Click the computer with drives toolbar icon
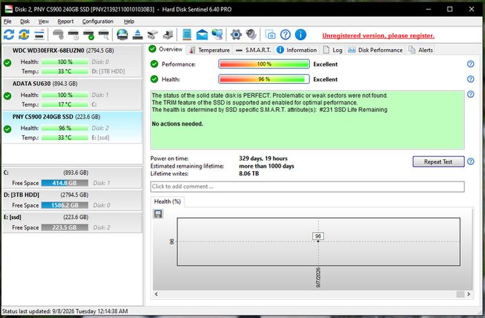Viewport: 485px width, 318px height. click(x=168, y=35)
